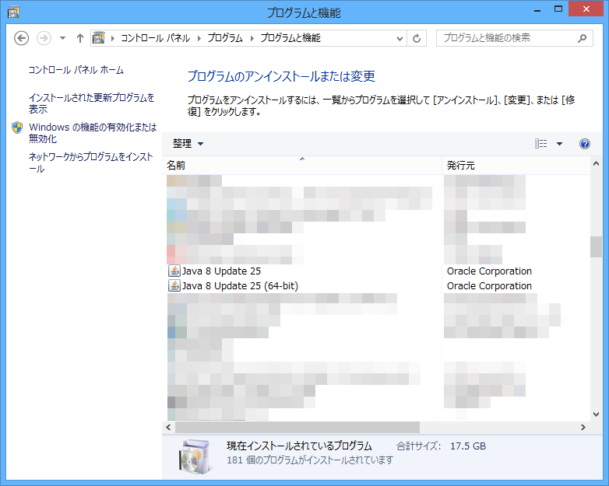The height and width of the screenshot is (486, 609).
Task: Click the Up one level arrow
Action: (x=79, y=38)
